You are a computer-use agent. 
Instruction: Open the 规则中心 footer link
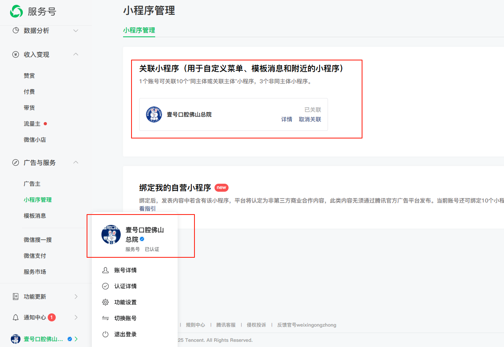[195, 325]
